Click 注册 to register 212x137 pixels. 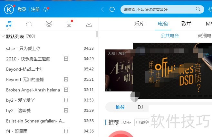pos(35,9)
